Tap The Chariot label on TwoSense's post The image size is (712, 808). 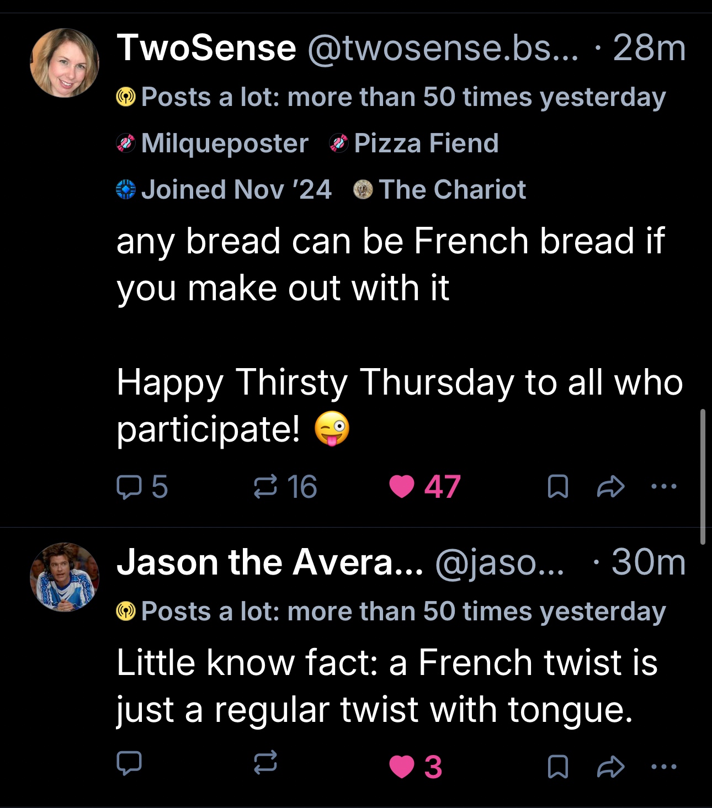(440, 190)
